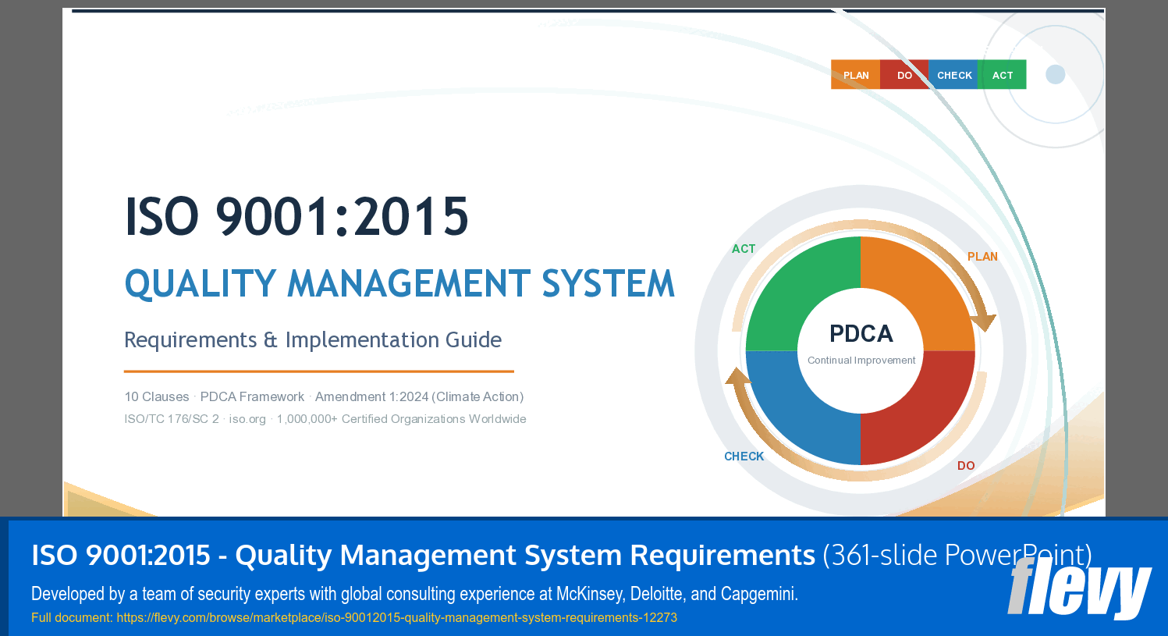Click the orange 'PLAN' label beside the wheel
Screen dimensions: 1168x636
pos(982,257)
